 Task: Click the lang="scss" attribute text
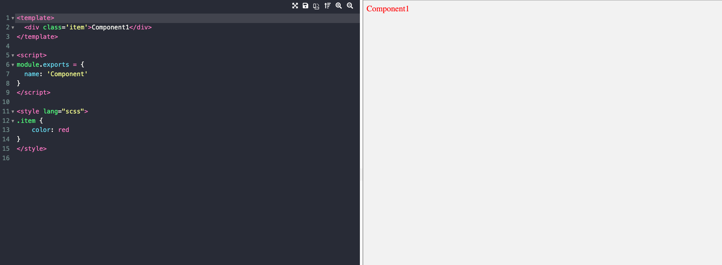[x=64, y=111]
